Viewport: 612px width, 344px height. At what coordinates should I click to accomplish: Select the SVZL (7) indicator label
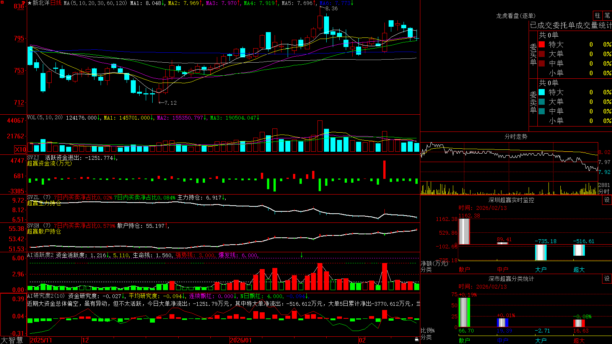(39, 198)
